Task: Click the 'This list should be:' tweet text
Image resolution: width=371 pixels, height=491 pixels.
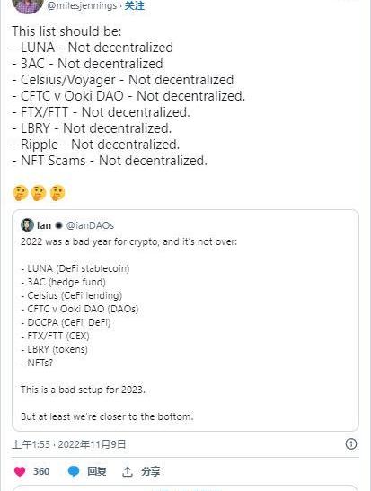Action: [x=66, y=31]
